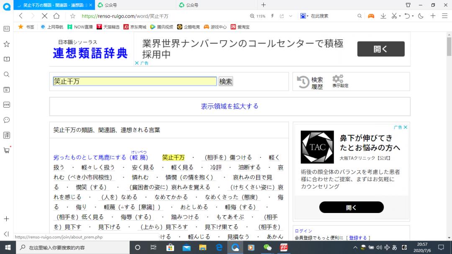Open the translate tool in the sidebar
The width and height of the screenshot is (452, 254).
pos(6,135)
